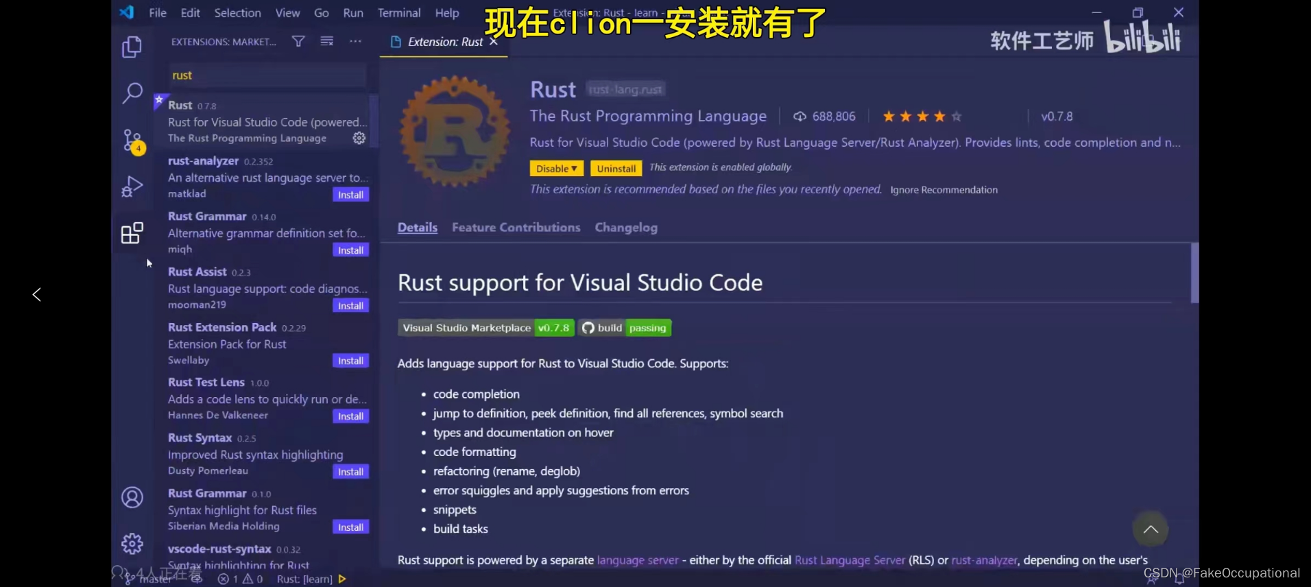This screenshot has height=587, width=1311.
Task: Close the Extension: Rust tab
Action: 494,42
